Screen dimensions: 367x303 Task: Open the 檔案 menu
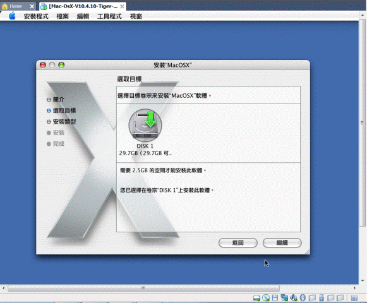pyautogui.click(x=63, y=16)
